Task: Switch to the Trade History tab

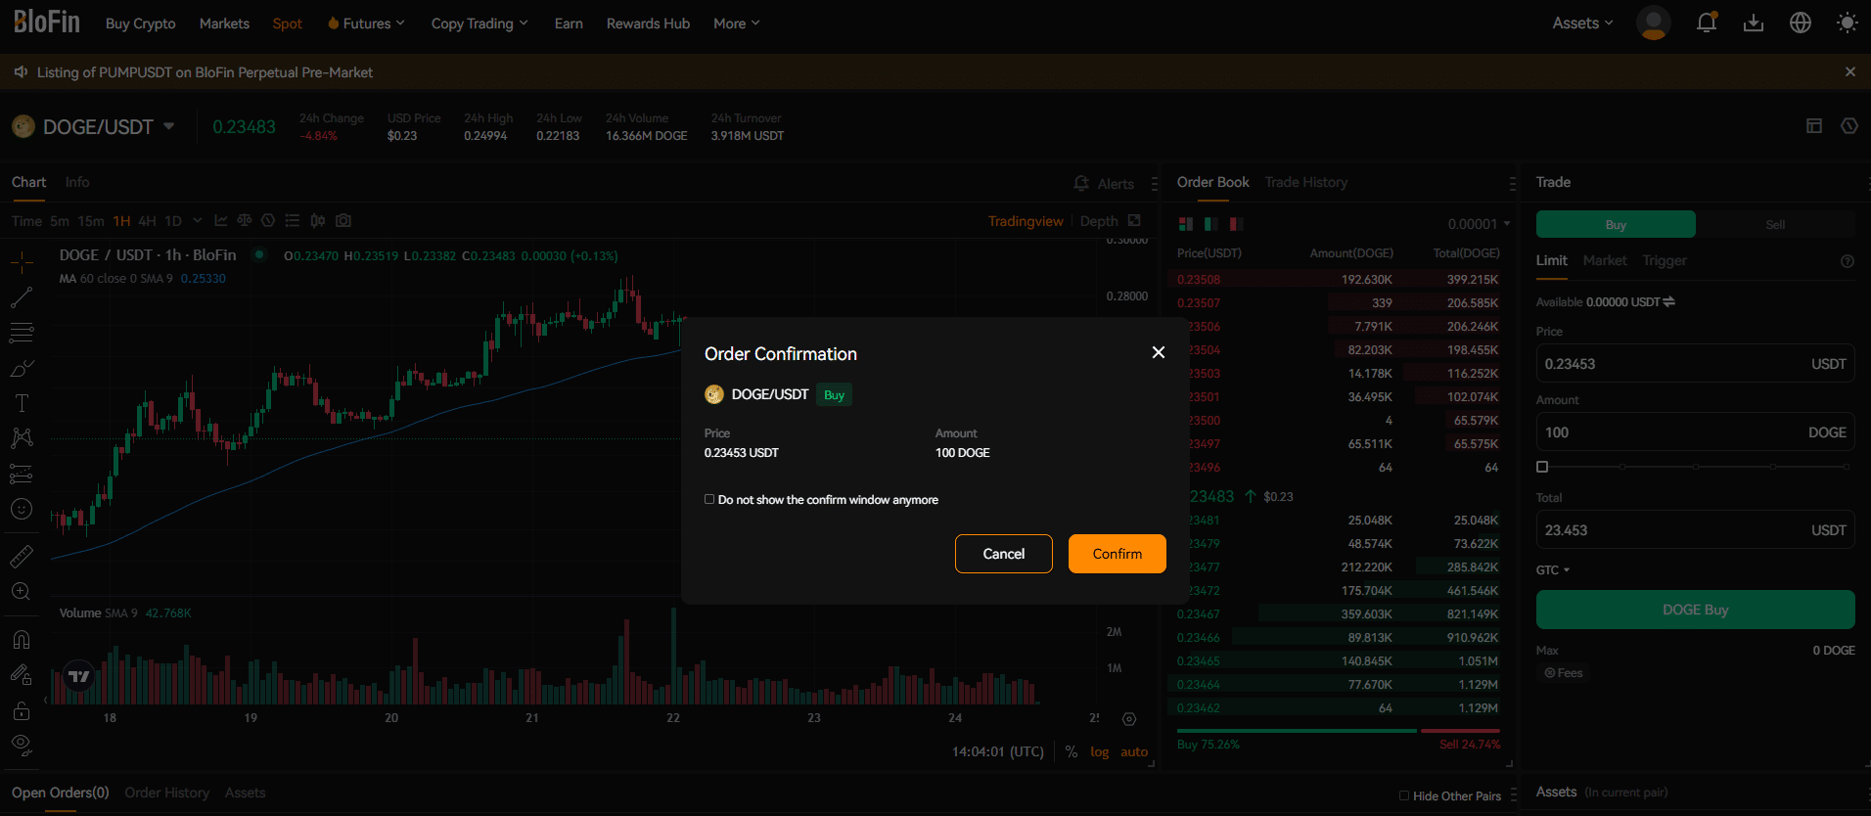Action: coord(1306,182)
